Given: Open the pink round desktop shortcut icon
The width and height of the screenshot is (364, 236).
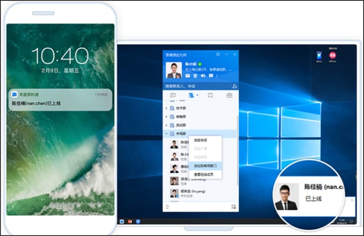Looking at the screenshot, I should [x=333, y=55].
